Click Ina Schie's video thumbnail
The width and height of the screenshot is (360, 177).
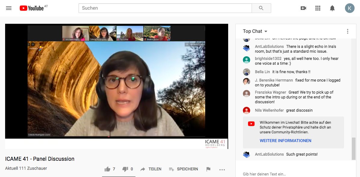pyautogui.click(x=130, y=33)
